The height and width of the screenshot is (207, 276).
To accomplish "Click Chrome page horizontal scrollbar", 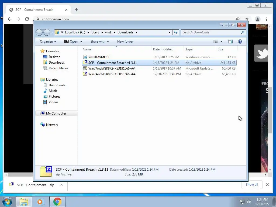I will point(20,175).
